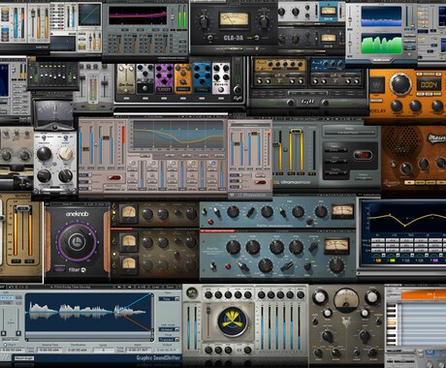Click the VU meter on the upper blue PuigTec EQ
Image resolution: width=446 pixels, height=368 pixels.
[x=342, y=211]
